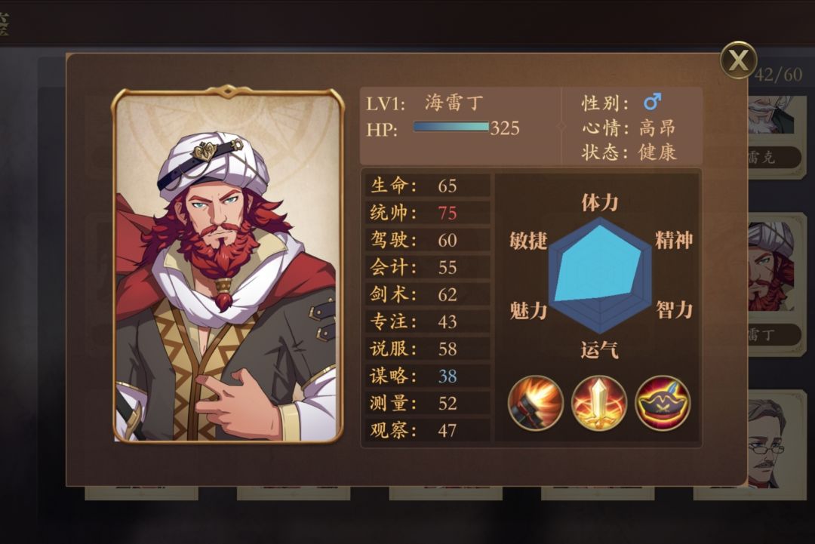
Task: Tap the cannon fire skill icon
Action: point(535,403)
